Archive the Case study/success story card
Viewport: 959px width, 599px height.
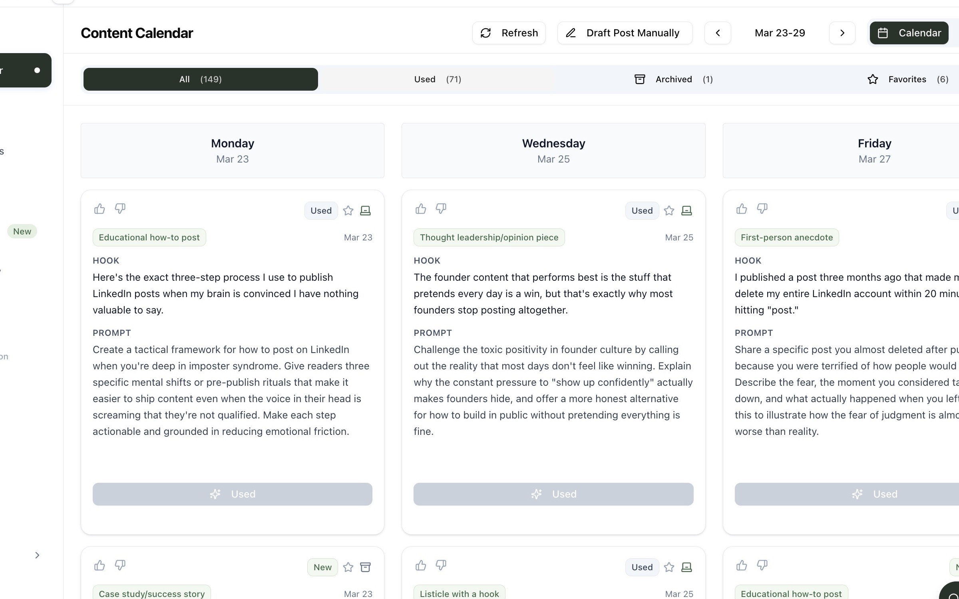point(366,567)
